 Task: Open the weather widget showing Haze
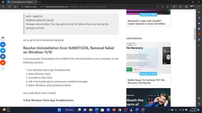coord(6,110)
